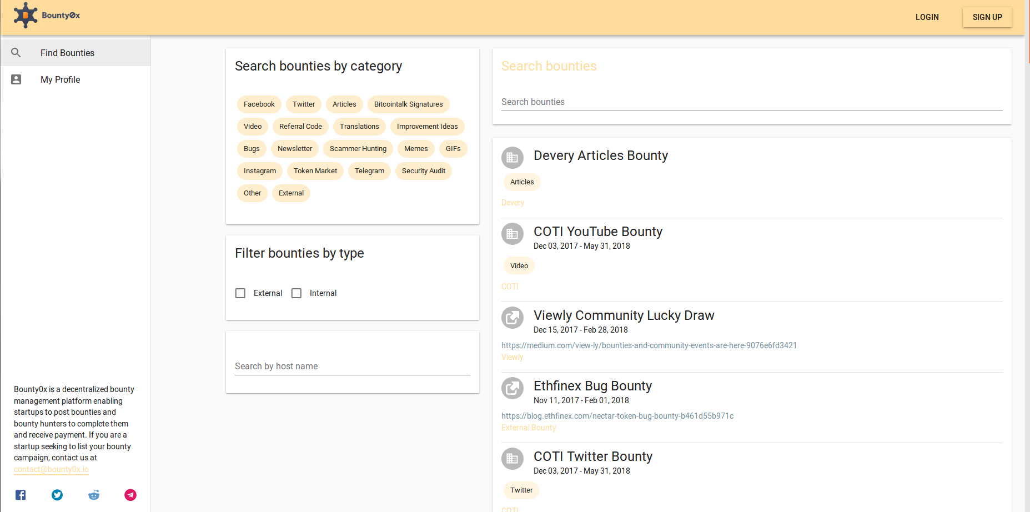Select the Video category chip in filter panel
Screen dimensions: 1030x512
[253, 127]
